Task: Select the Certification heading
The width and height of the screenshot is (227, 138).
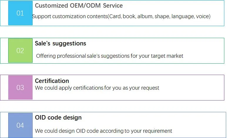Action: (52, 81)
